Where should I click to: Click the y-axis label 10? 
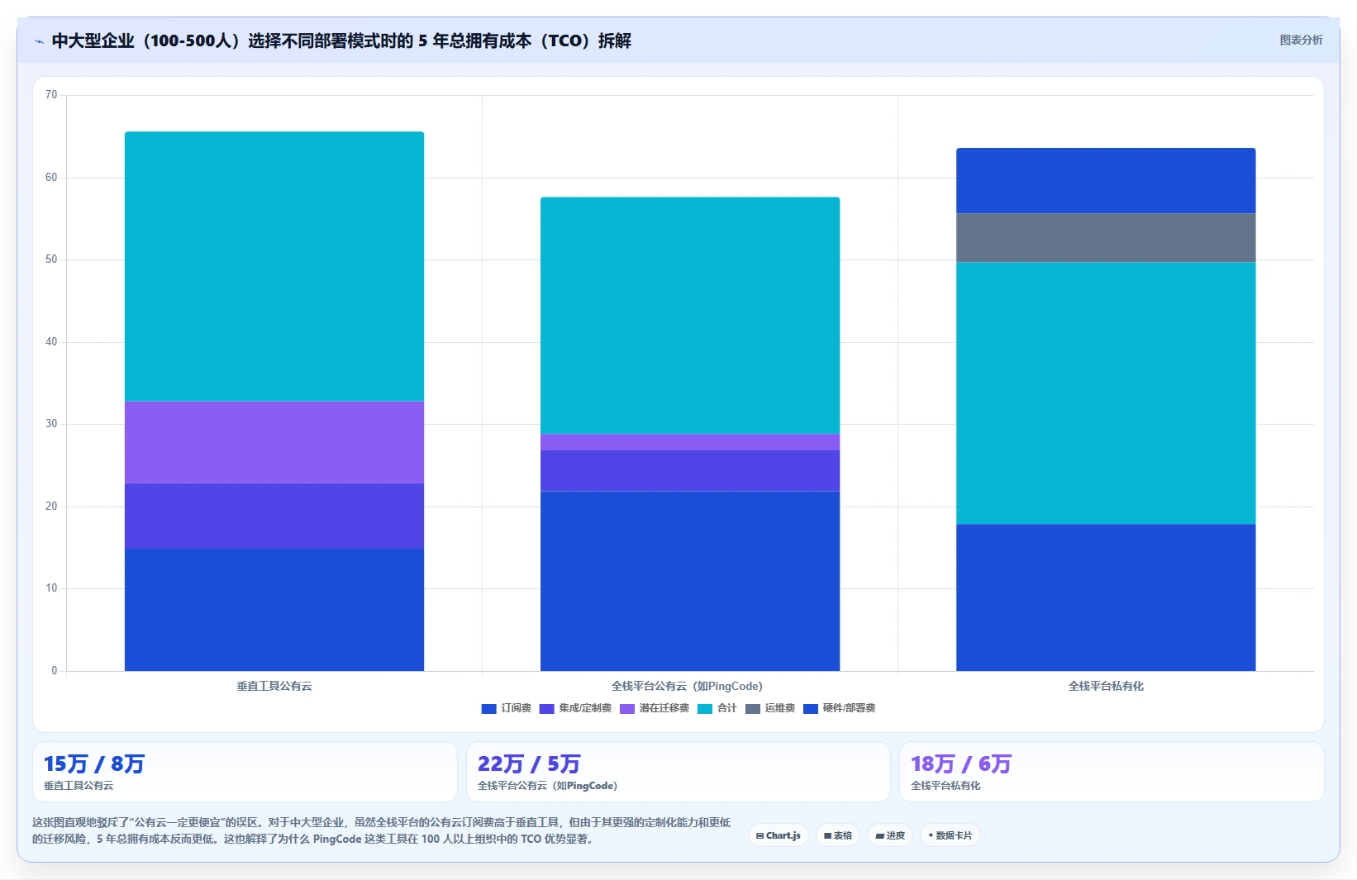pyautogui.click(x=51, y=588)
